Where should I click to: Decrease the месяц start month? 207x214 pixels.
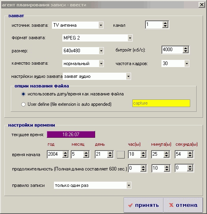[x=86, y=156]
